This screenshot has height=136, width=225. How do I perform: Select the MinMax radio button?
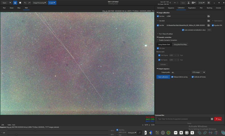[x=117, y=130]
